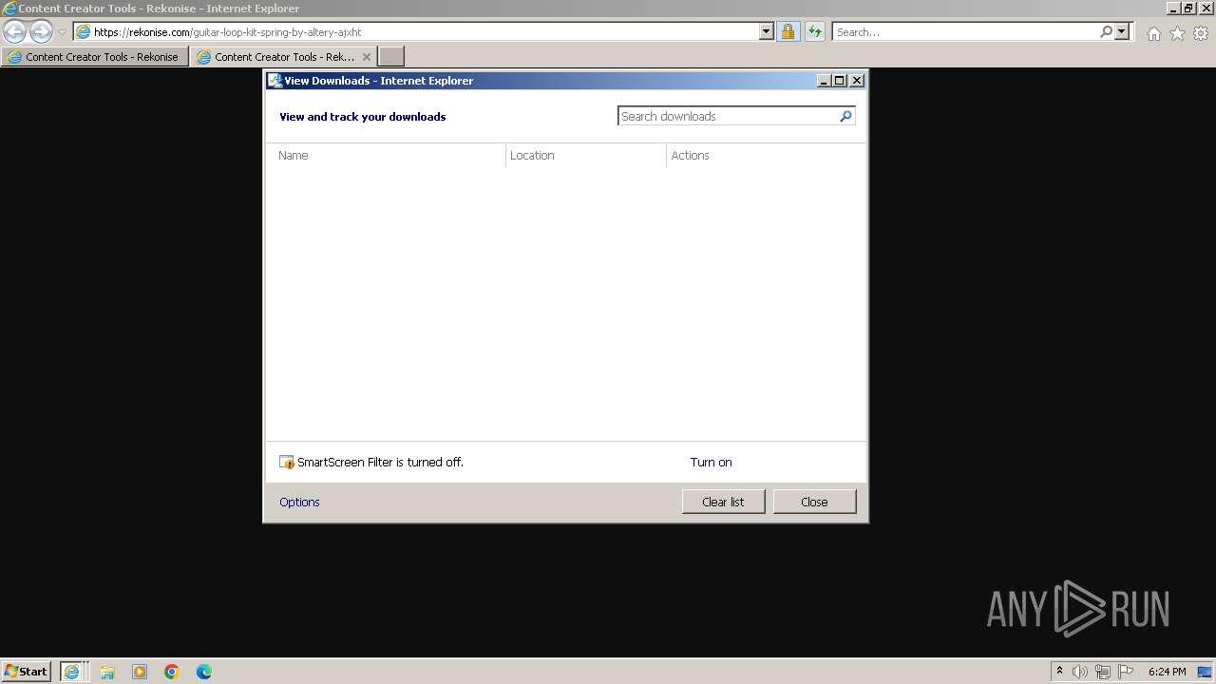Click the 6:24 PM system clock
Screen dimensions: 1216x684
(x=1167, y=672)
